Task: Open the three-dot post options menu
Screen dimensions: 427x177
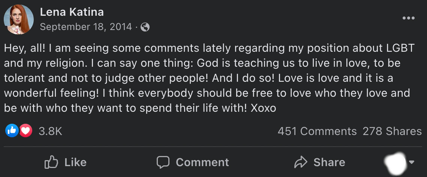Action: click(408, 18)
